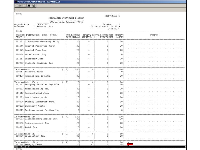Click the 'Organizácia : DEMO-TEST' line
This screenshot has width=200, height=150.
31,24
